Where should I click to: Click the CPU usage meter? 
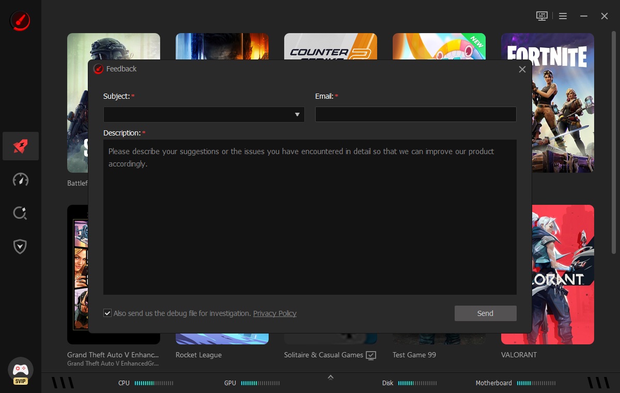pos(154,383)
